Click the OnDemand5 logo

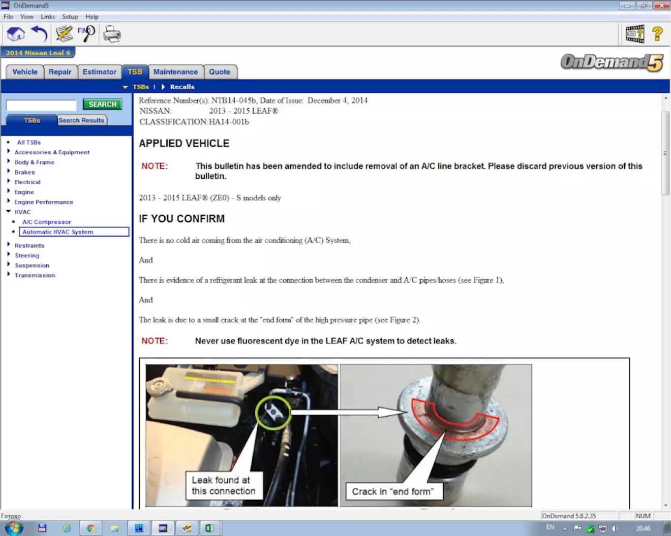612,62
